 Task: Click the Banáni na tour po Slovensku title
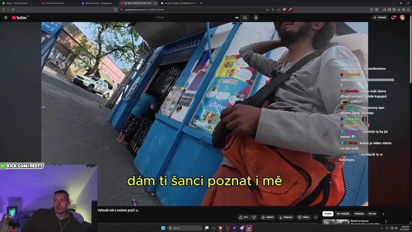(365, 222)
